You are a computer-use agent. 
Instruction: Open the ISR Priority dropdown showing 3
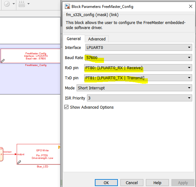click(140, 98)
